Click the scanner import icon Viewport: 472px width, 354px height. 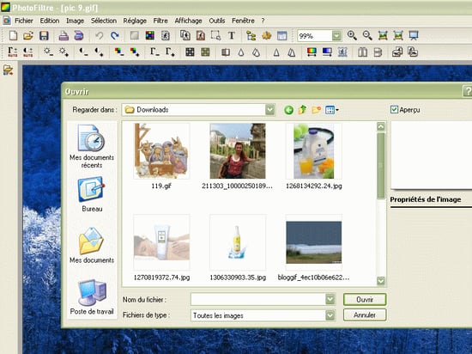point(79,35)
